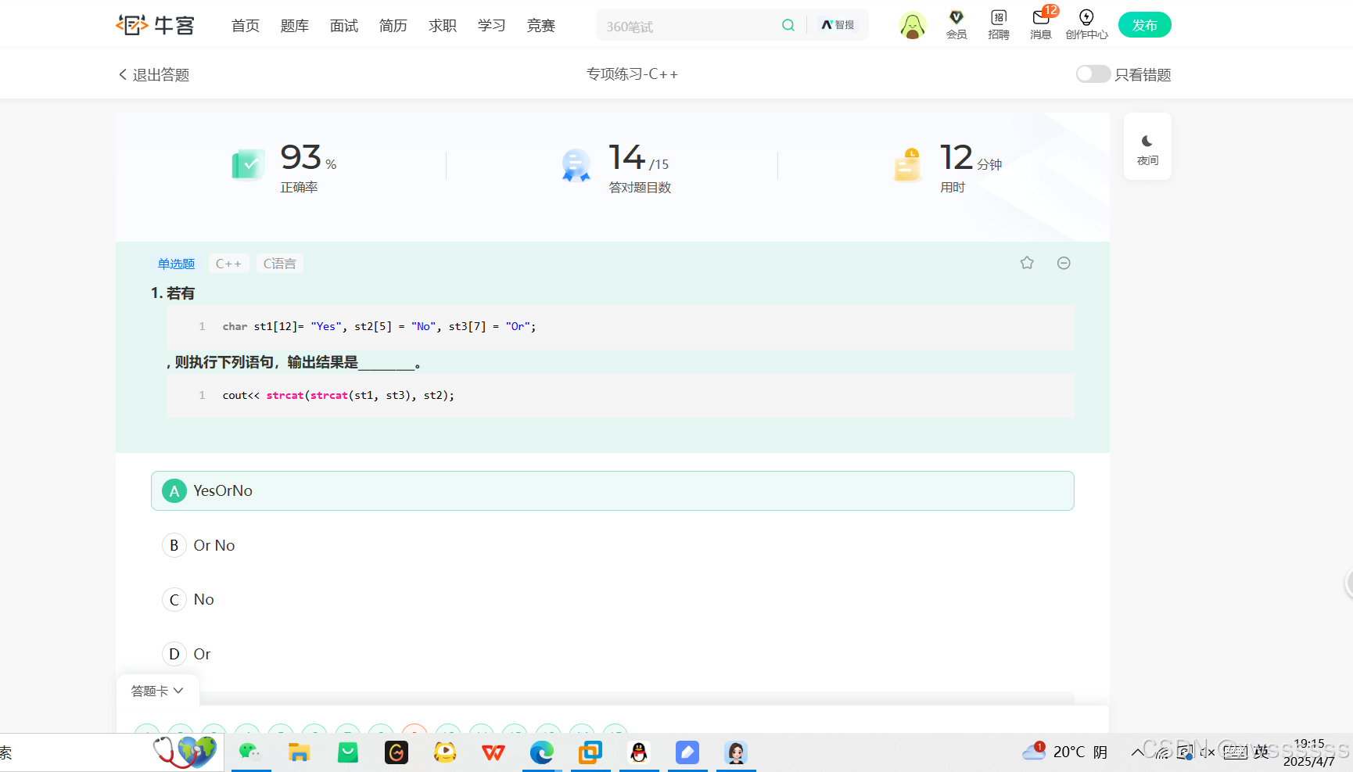Open the 题库 menu
Image resolution: width=1353 pixels, height=772 pixels.
click(x=295, y=26)
